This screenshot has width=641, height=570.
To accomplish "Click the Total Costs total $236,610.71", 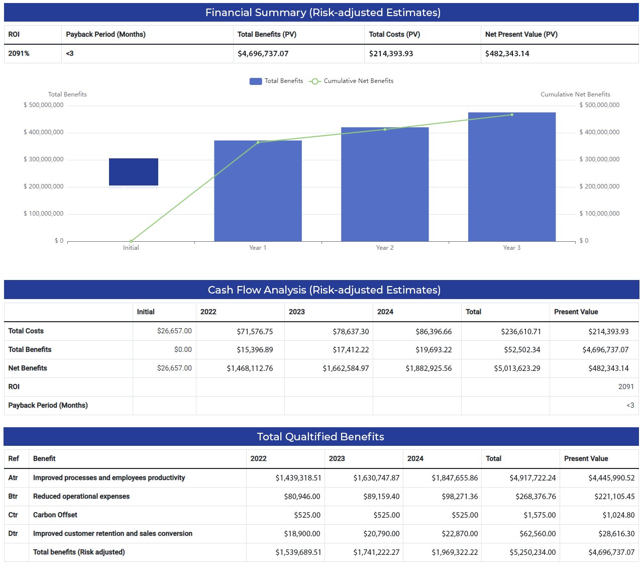I will click(521, 332).
